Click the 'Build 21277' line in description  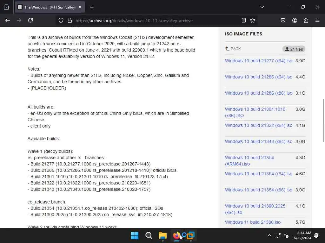tap(89, 164)
